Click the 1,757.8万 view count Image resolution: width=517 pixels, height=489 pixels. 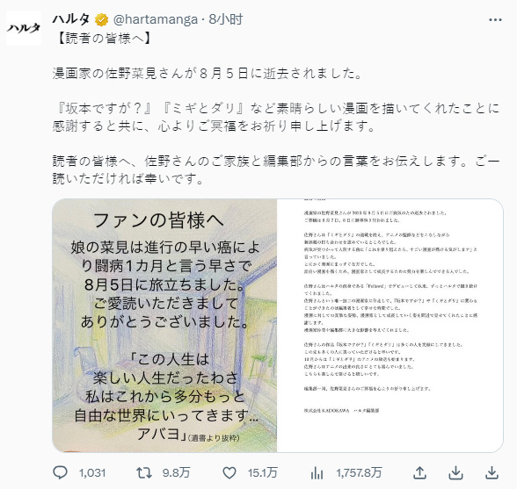(359, 473)
